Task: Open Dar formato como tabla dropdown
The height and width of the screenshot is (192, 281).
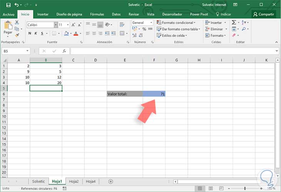Action: (x=178, y=29)
